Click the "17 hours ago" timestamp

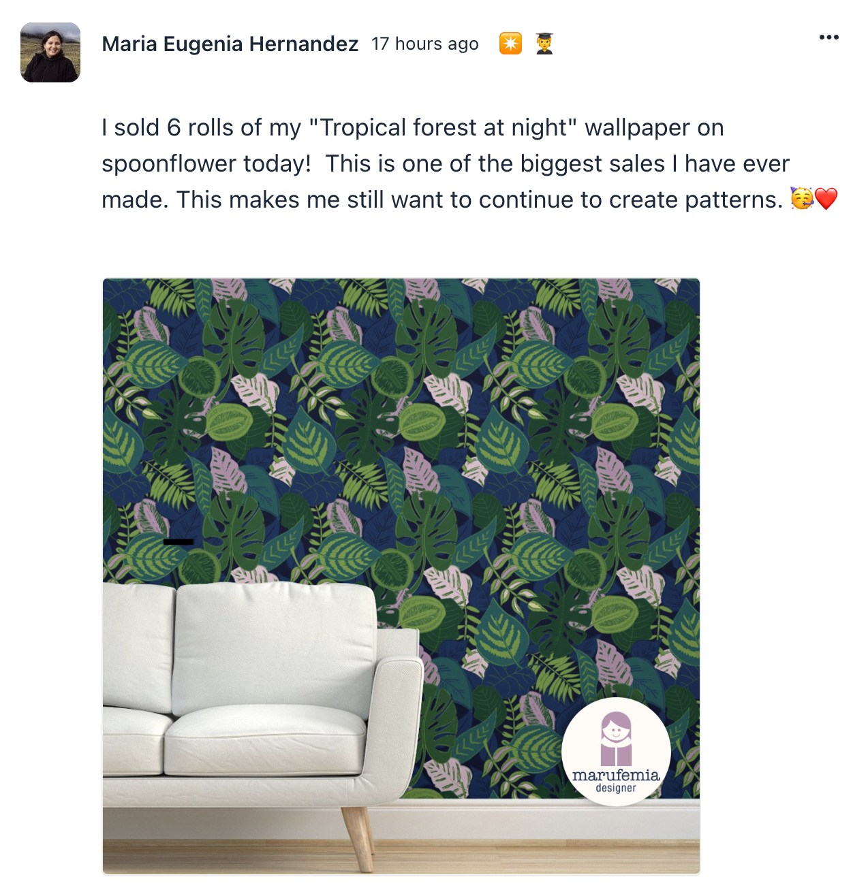[x=425, y=44]
